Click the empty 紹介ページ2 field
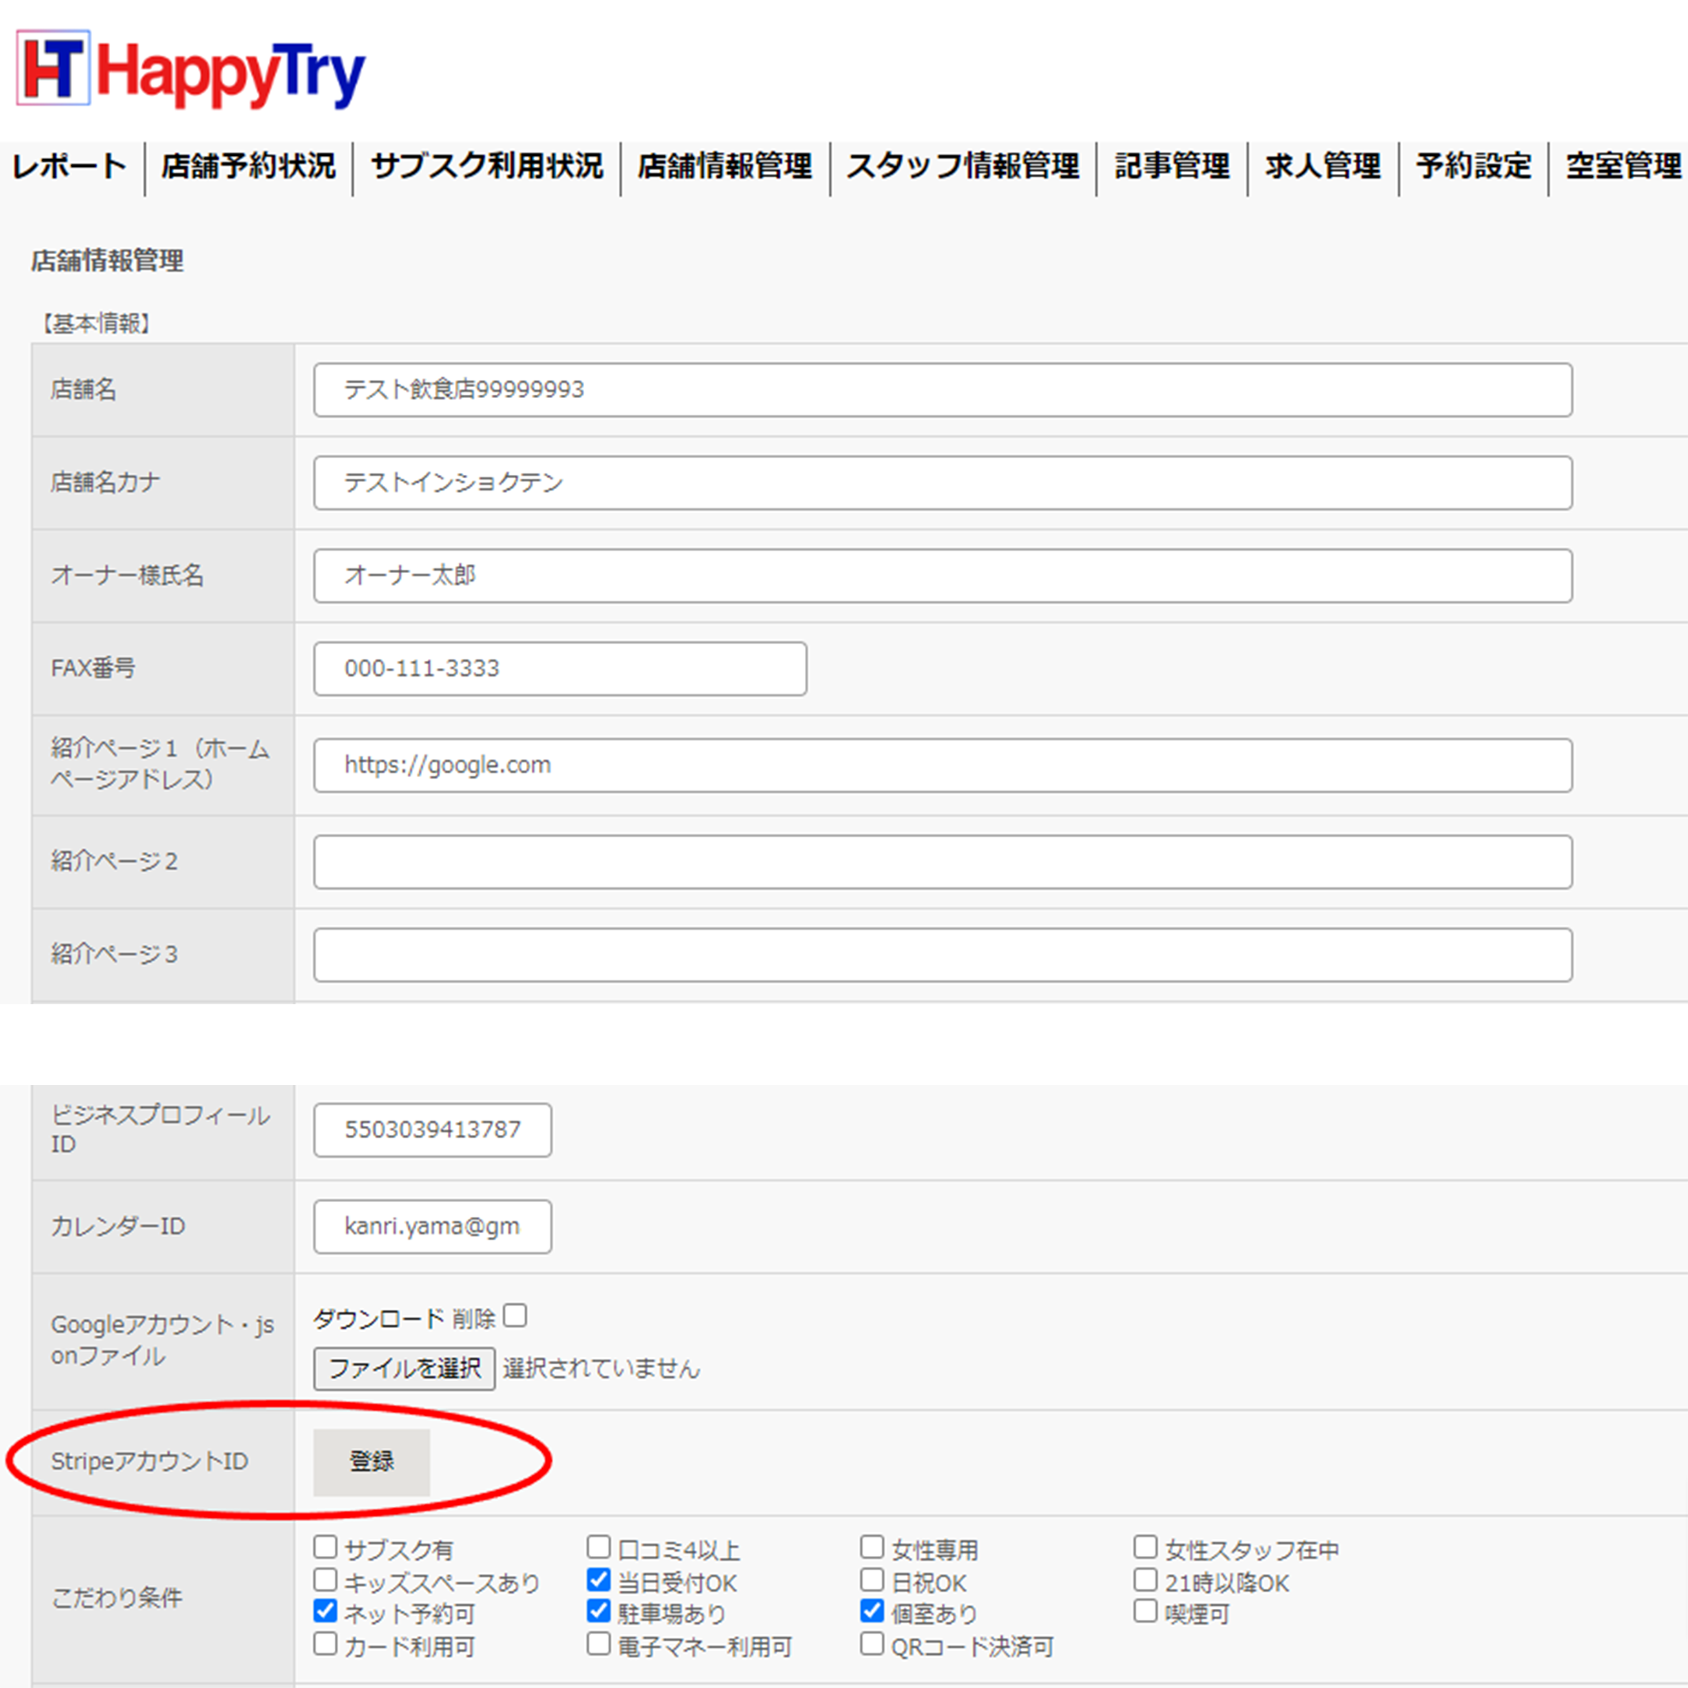 tap(942, 862)
